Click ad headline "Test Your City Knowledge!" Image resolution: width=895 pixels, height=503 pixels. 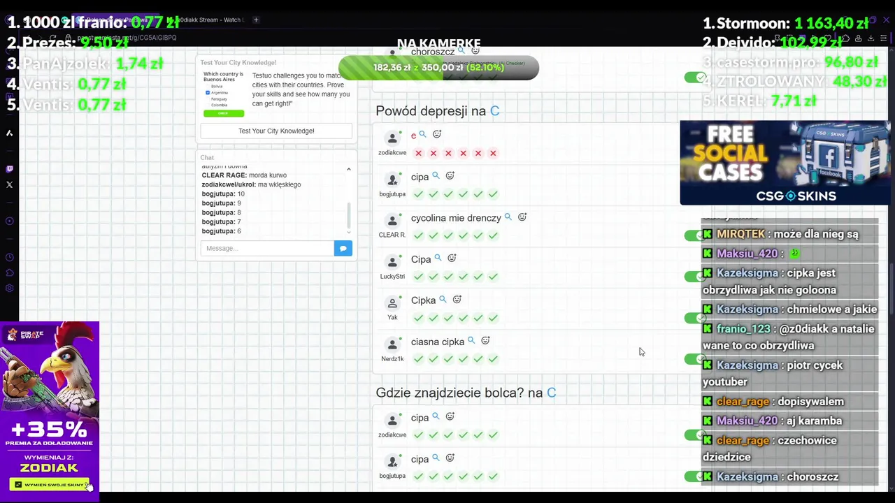coord(238,62)
